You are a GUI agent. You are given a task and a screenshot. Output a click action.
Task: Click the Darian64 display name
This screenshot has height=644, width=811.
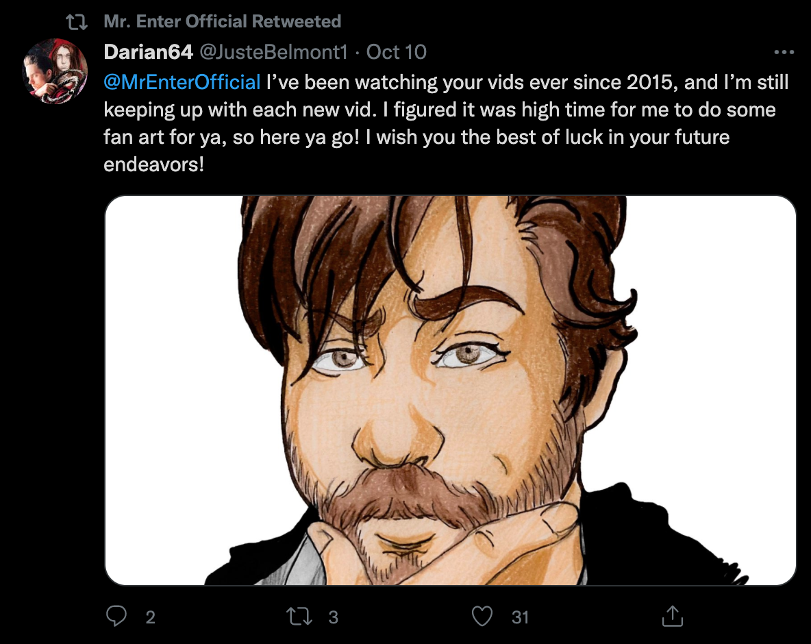pos(147,51)
